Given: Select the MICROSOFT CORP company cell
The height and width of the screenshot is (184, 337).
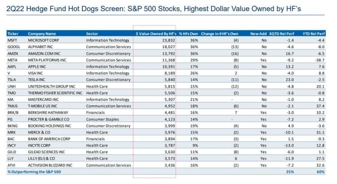Looking at the screenshot, I should click(43, 40).
